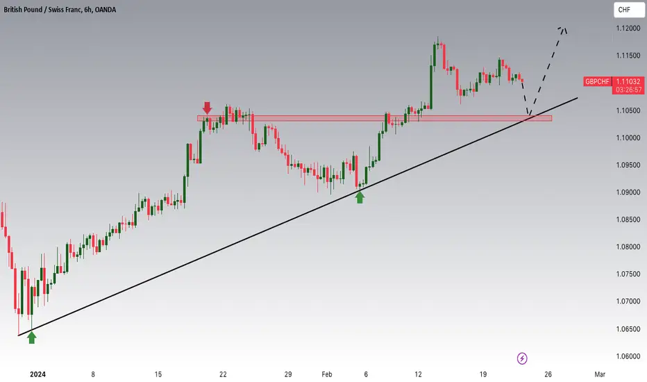
Task: Click the 1.08500 price axis label
Action: click(x=628, y=219)
